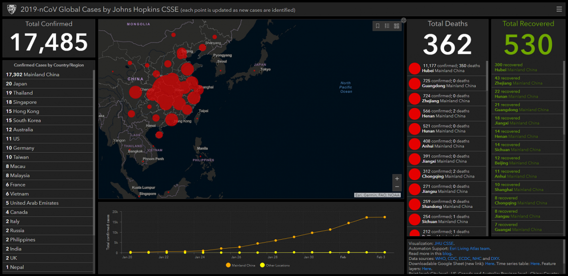Open the basemap gallery grid icon
This screenshot has height=276, width=568.
click(396, 26)
